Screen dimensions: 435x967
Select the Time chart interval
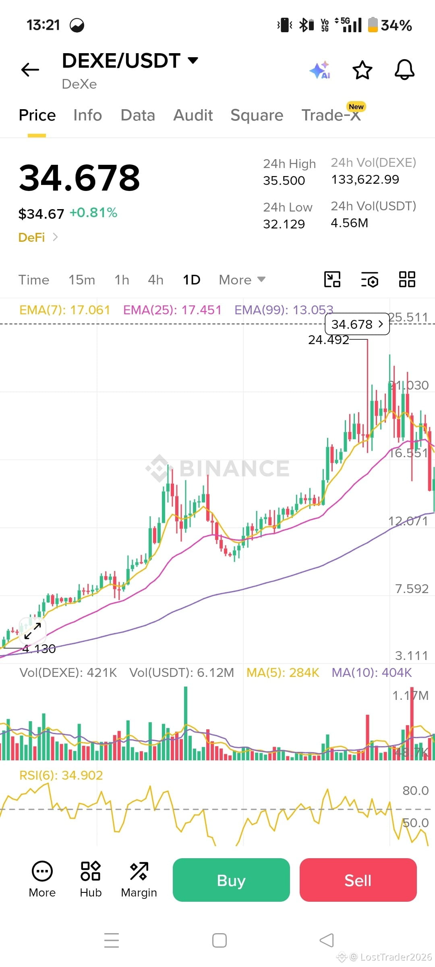click(34, 280)
